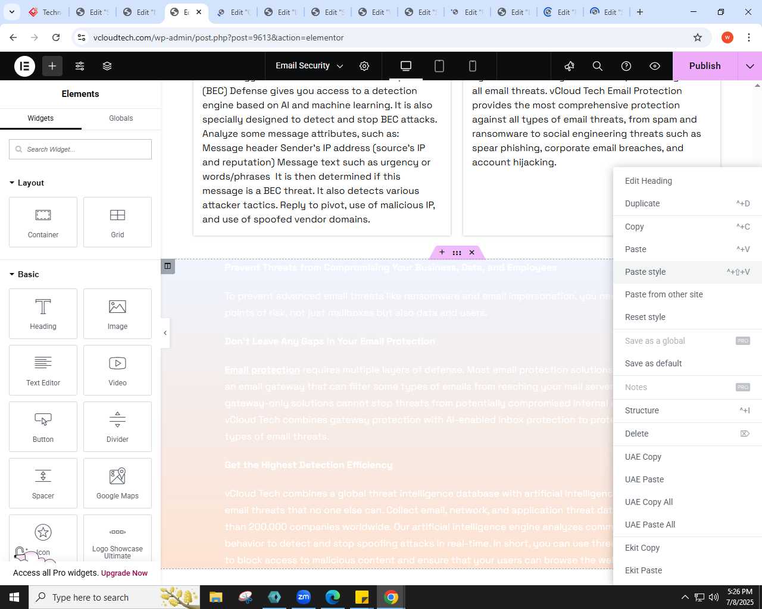Click the Upgrade Now link
This screenshot has height=609, width=762.
[124, 573]
